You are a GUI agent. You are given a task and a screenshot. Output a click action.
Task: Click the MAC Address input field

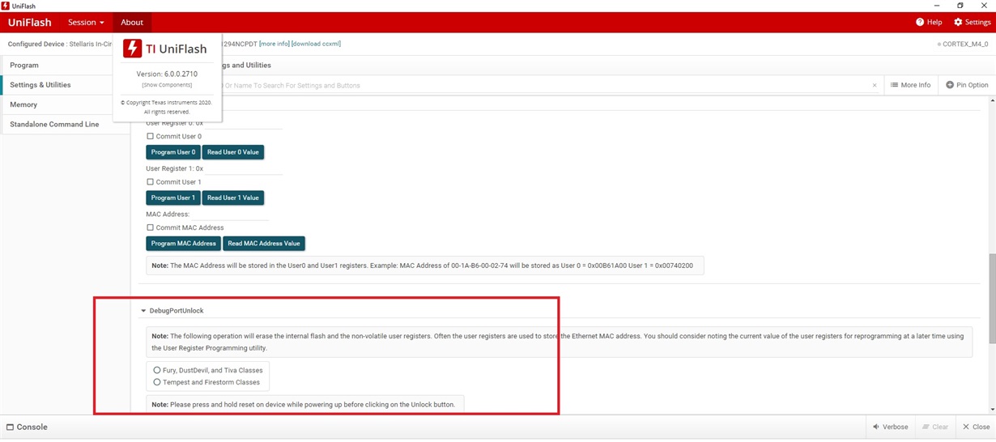tap(230, 215)
